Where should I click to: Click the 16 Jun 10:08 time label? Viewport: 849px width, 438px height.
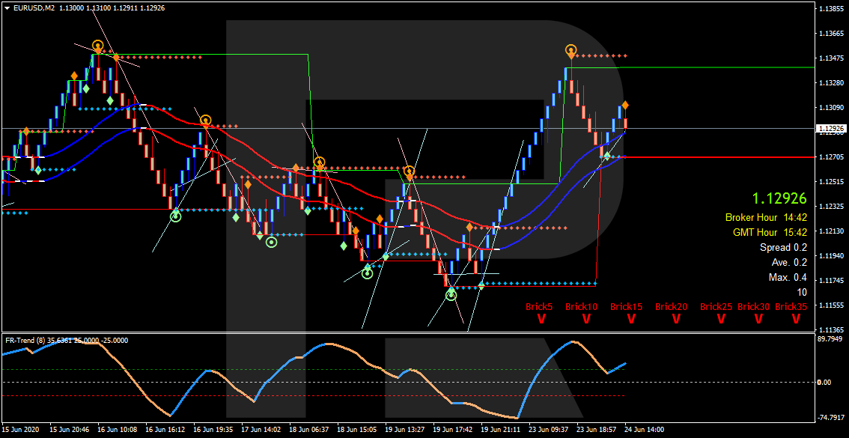pos(118,429)
